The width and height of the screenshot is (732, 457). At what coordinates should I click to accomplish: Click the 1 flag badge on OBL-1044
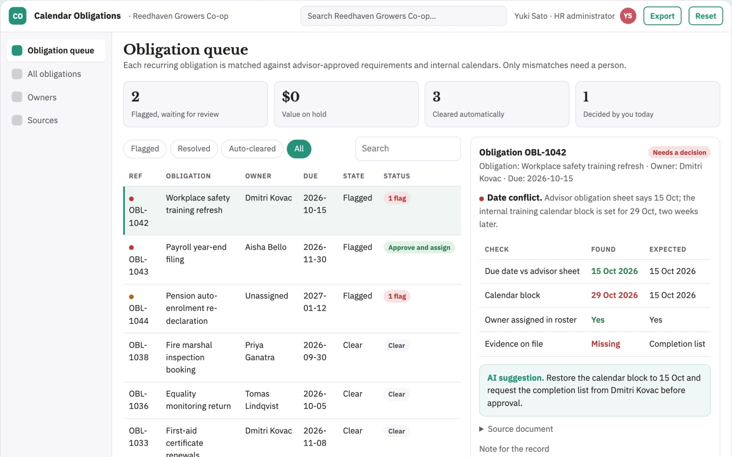click(x=397, y=296)
